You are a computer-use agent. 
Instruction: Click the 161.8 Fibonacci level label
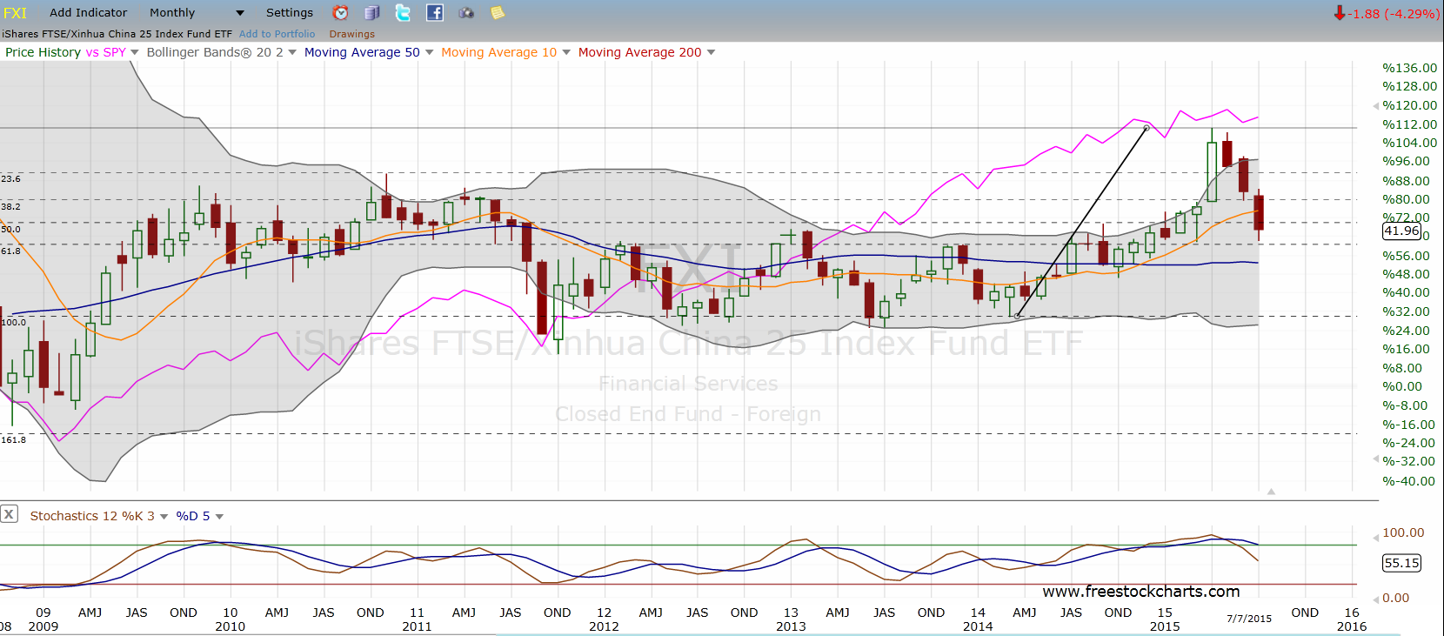click(x=13, y=439)
